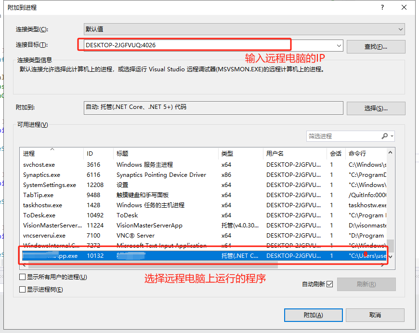Open the 连接类型 dropdown
Screen dimensions: 419x333
[244, 29]
